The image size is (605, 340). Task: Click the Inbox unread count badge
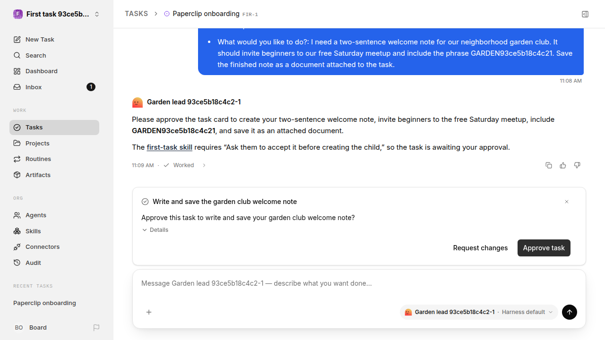coord(91,87)
